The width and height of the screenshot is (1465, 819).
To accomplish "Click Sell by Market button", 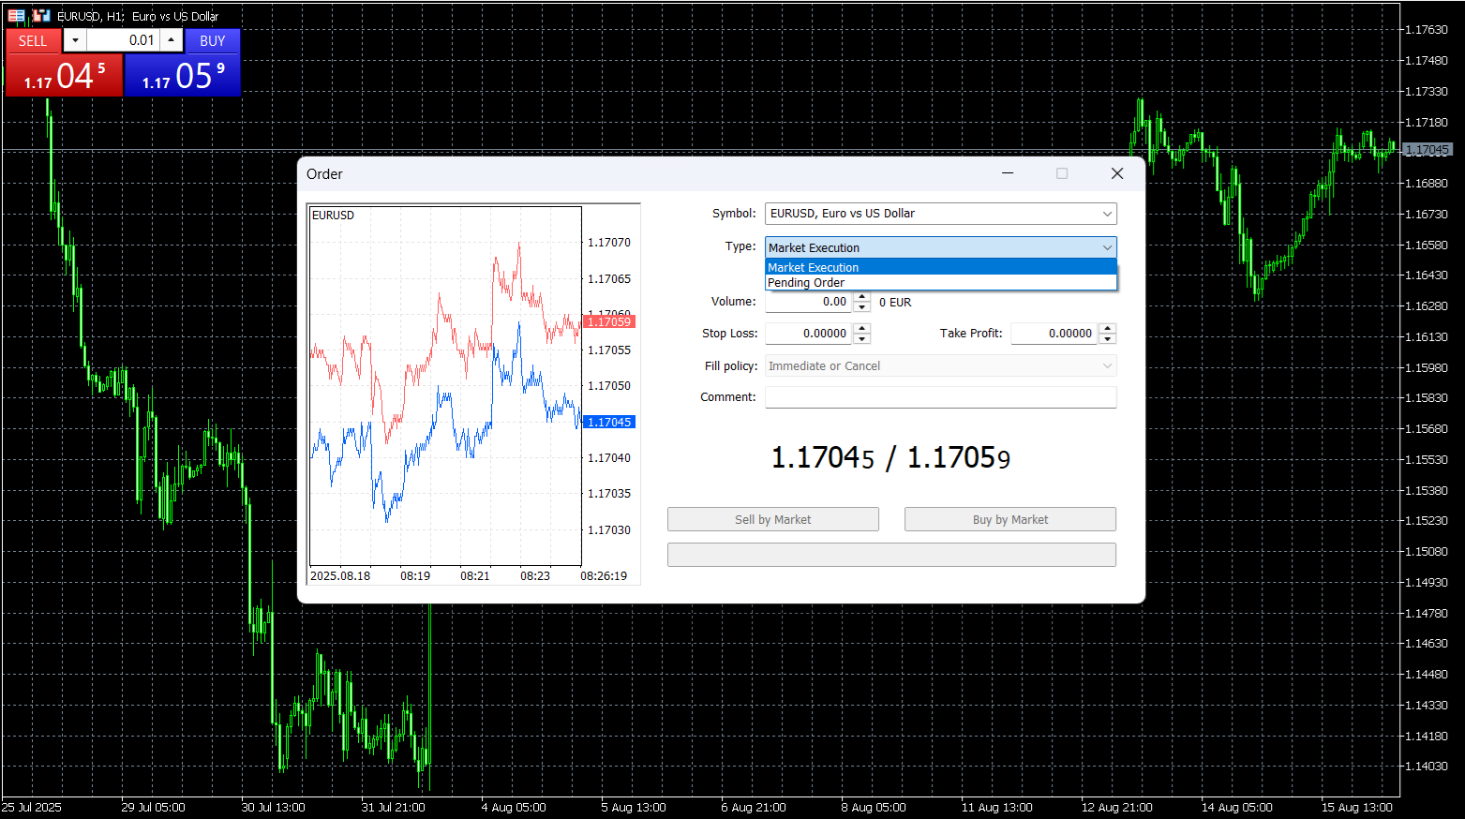I will click(x=773, y=519).
